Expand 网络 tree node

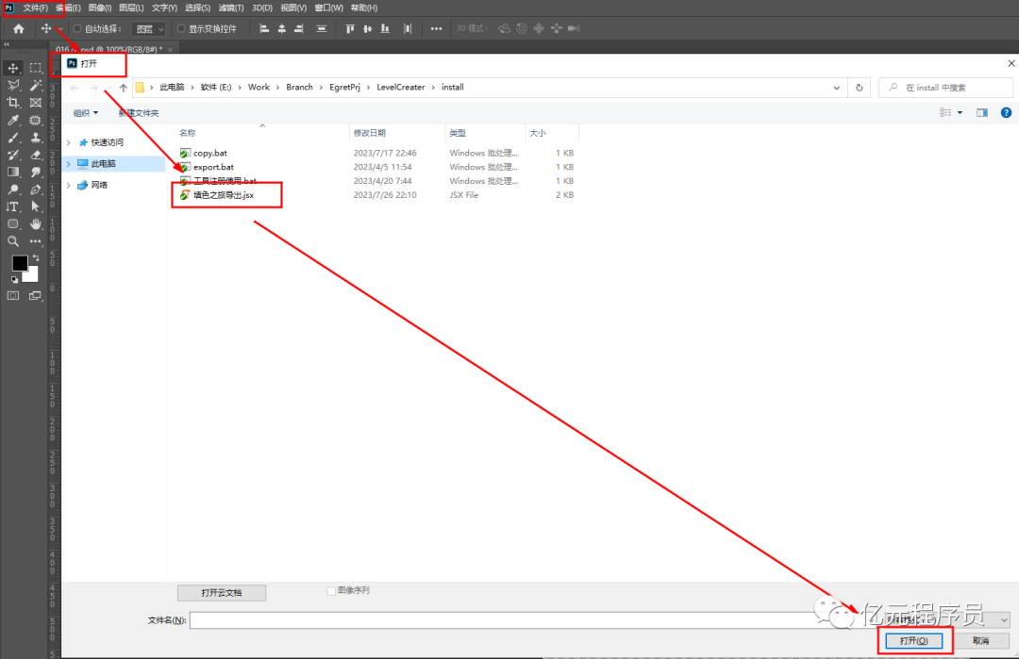click(x=69, y=186)
